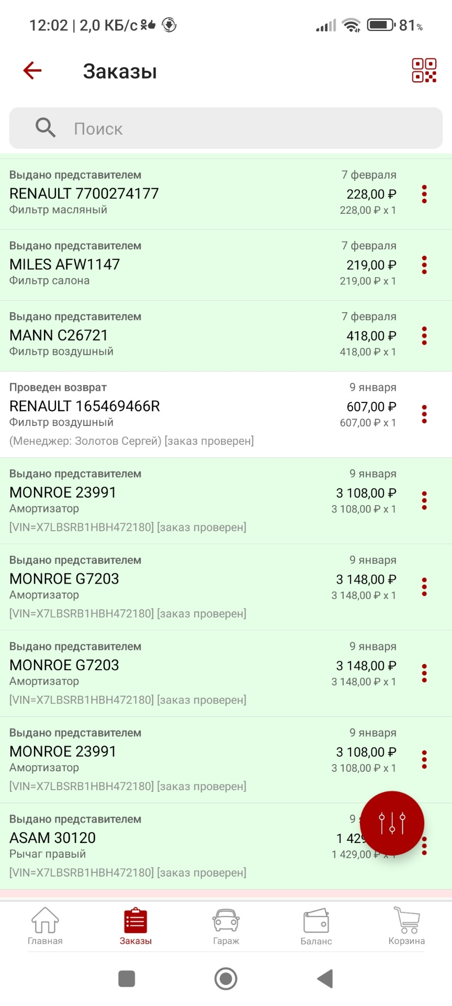Tap the Фильтр масляный order price 228,00 ₽
This screenshot has width=452, height=1006.
(371, 194)
